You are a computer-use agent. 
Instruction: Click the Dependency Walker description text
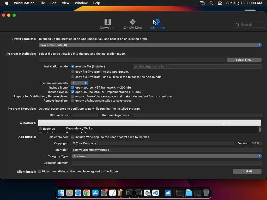[x=80, y=128]
